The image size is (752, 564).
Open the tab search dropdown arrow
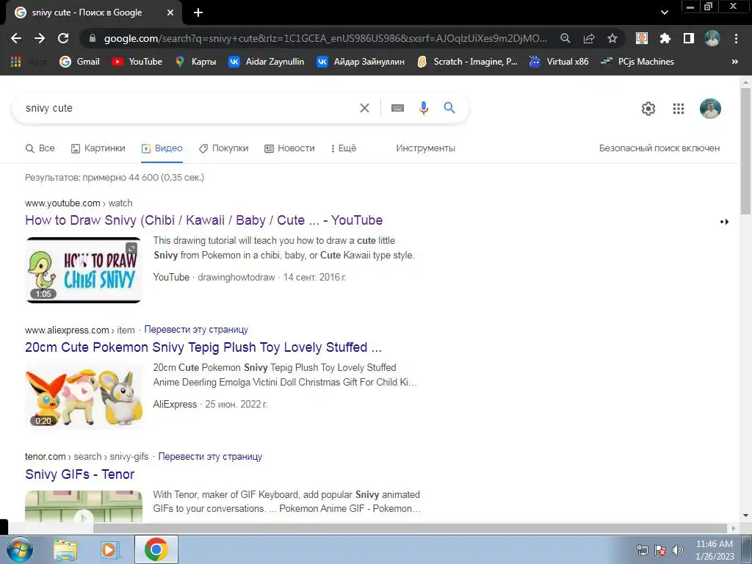(x=664, y=12)
